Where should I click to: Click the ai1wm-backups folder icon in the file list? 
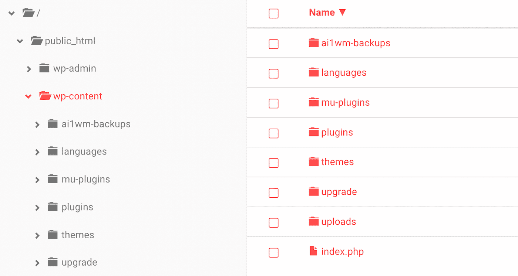pyautogui.click(x=313, y=42)
